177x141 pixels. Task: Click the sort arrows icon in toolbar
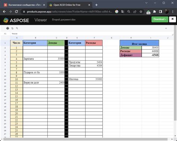(x=12, y=28)
